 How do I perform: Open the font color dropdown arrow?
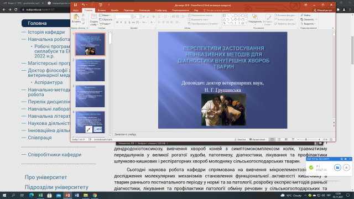[x=155, y=22]
